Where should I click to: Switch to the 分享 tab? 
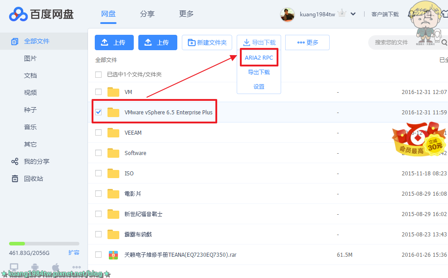click(x=147, y=14)
